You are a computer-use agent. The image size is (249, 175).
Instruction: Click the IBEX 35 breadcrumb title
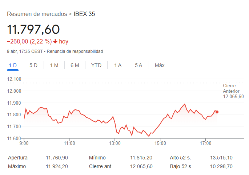pos(84,14)
